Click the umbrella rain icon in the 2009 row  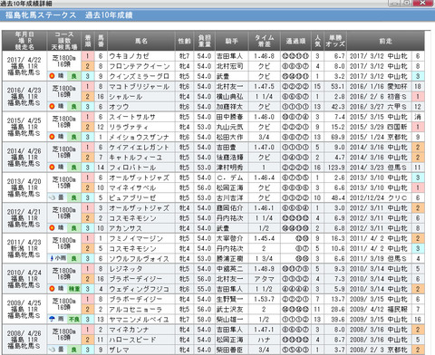(x=52, y=319)
